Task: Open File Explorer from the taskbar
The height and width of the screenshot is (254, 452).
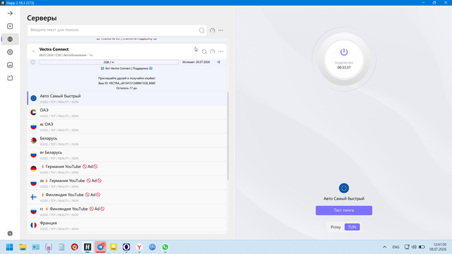Action: pyautogui.click(x=23, y=247)
